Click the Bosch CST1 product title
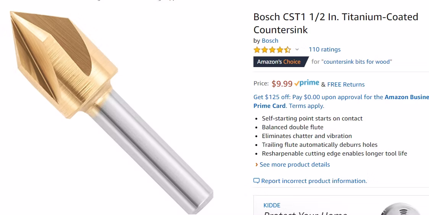 [336, 23]
